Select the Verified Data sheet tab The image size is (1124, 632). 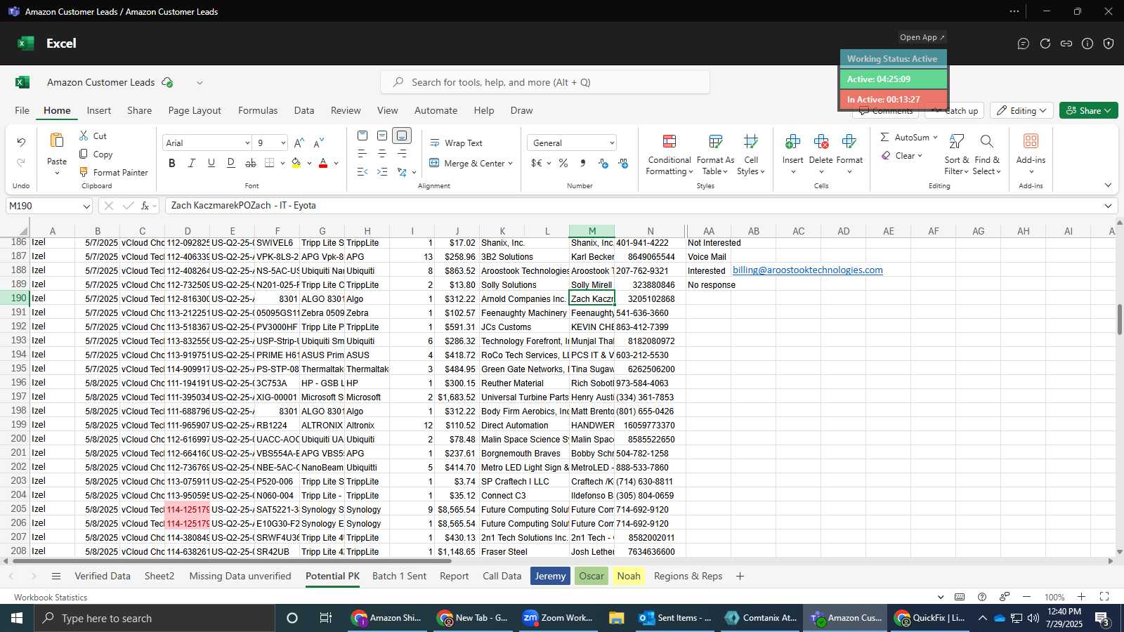103,576
